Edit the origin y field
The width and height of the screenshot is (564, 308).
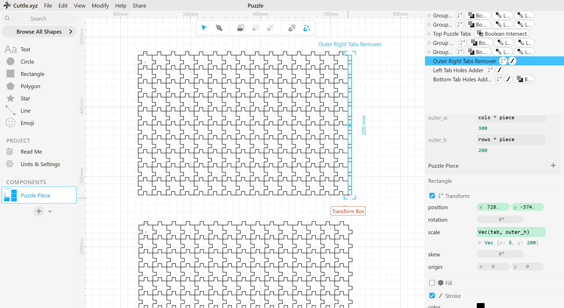[527, 267]
